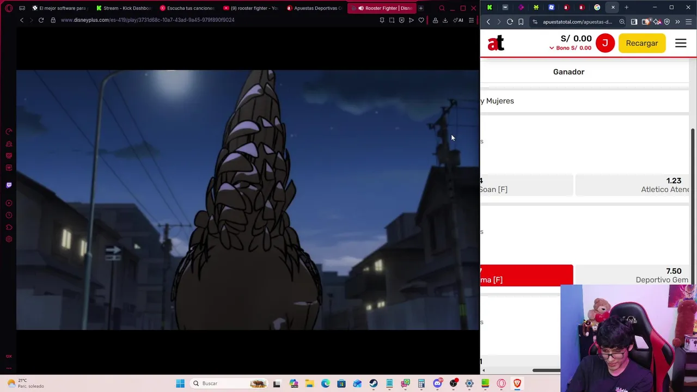The image size is (697, 392).
Task: Open Brave from the taskbar
Action: 517,383
